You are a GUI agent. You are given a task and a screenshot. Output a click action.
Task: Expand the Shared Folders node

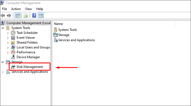click(x=8, y=43)
